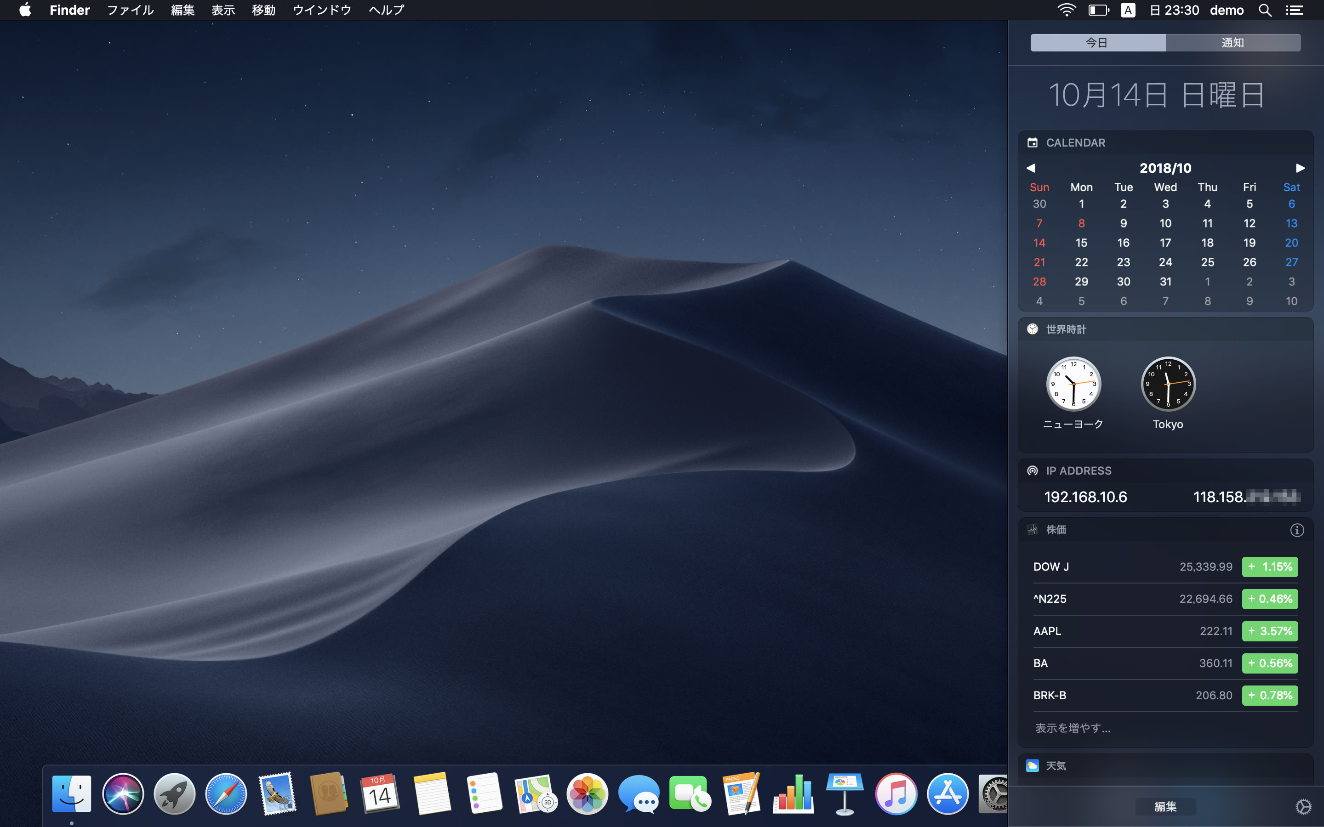Launch Safari browser from dock
This screenshot has height=827, width=1324.
225,793
